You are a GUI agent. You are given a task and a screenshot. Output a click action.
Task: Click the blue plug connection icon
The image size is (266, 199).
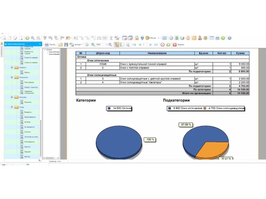coord(142,38)
